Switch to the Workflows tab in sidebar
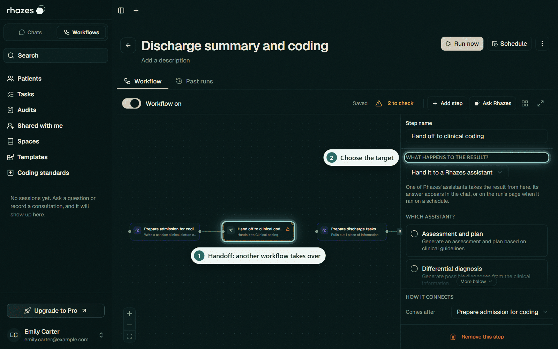Screen dimensions: 558x349 81,32
